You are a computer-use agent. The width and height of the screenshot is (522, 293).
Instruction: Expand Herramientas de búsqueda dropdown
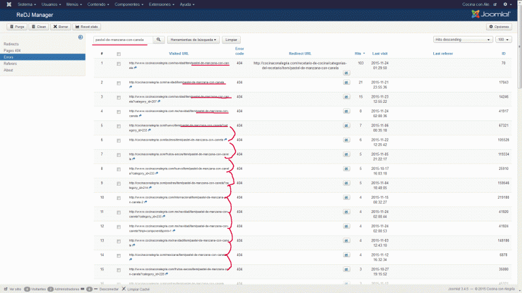193,40
